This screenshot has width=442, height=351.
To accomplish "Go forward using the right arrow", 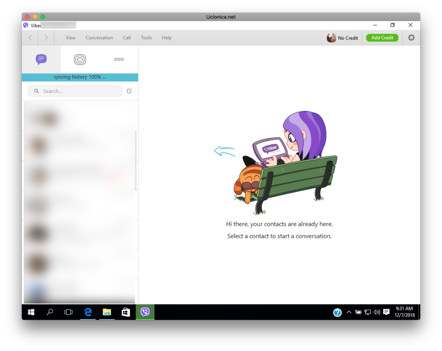I will coord(46,38).
